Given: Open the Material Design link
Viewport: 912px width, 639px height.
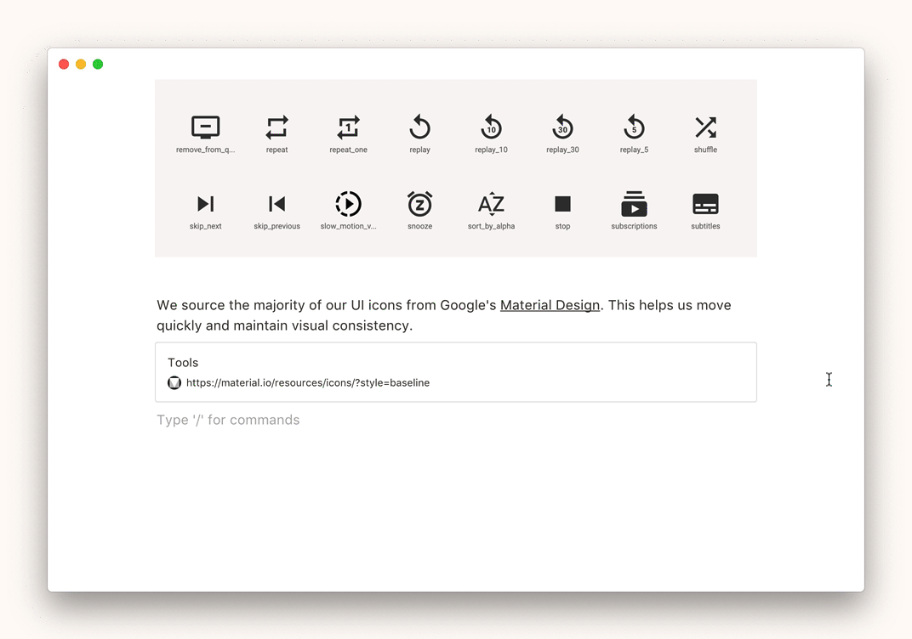Looking at the screenshot, I should 550,305.
